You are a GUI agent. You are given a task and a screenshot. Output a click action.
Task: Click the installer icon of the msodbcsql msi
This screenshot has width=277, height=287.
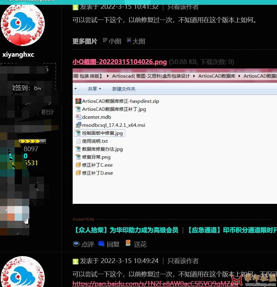pos(78,125)
